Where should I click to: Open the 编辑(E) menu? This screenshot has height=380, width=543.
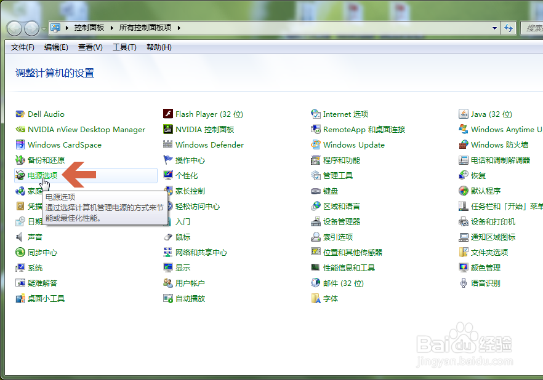56,47
